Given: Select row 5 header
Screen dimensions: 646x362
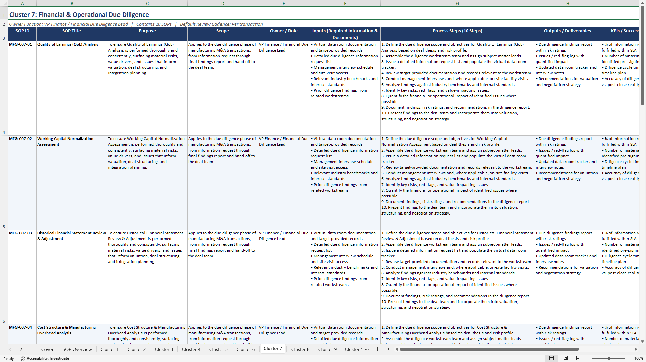Looking at the screenshot, I should pos(4,183).
